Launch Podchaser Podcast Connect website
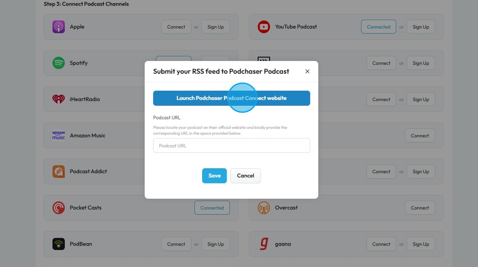Screen dimensions: 478x267 pos(231,98)
